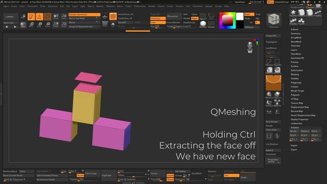The image size is (327, 184).
Task: Expand the ArrayMesh section
Action: (x=296, y=38)
